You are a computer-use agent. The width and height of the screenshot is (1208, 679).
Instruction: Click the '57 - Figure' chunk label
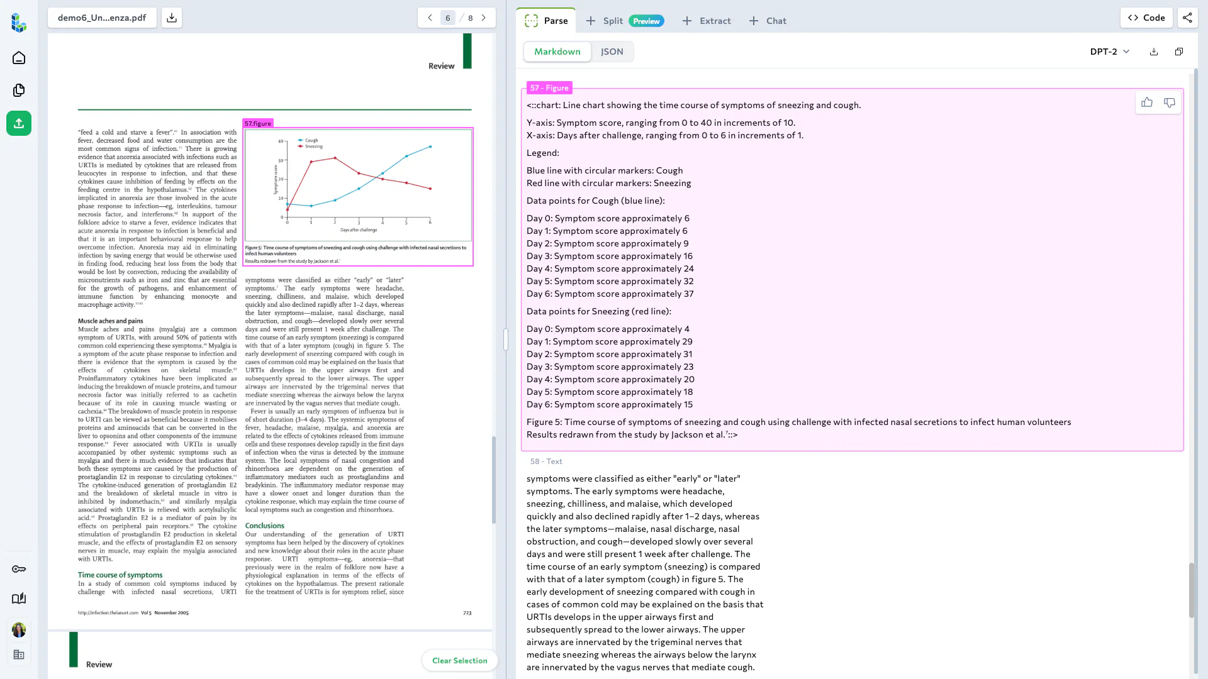click(x=549, y=88)
